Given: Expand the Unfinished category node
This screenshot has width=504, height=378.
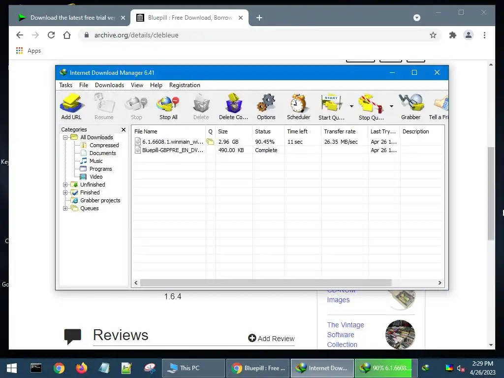Looking at the screenshot, I should click(x=65, y=185).
